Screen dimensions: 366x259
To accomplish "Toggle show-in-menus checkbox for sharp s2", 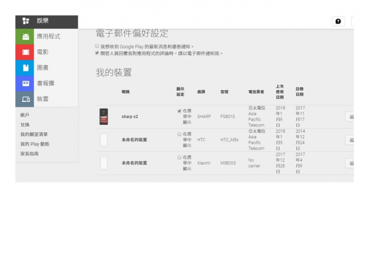I will click(x=179, y=111).
